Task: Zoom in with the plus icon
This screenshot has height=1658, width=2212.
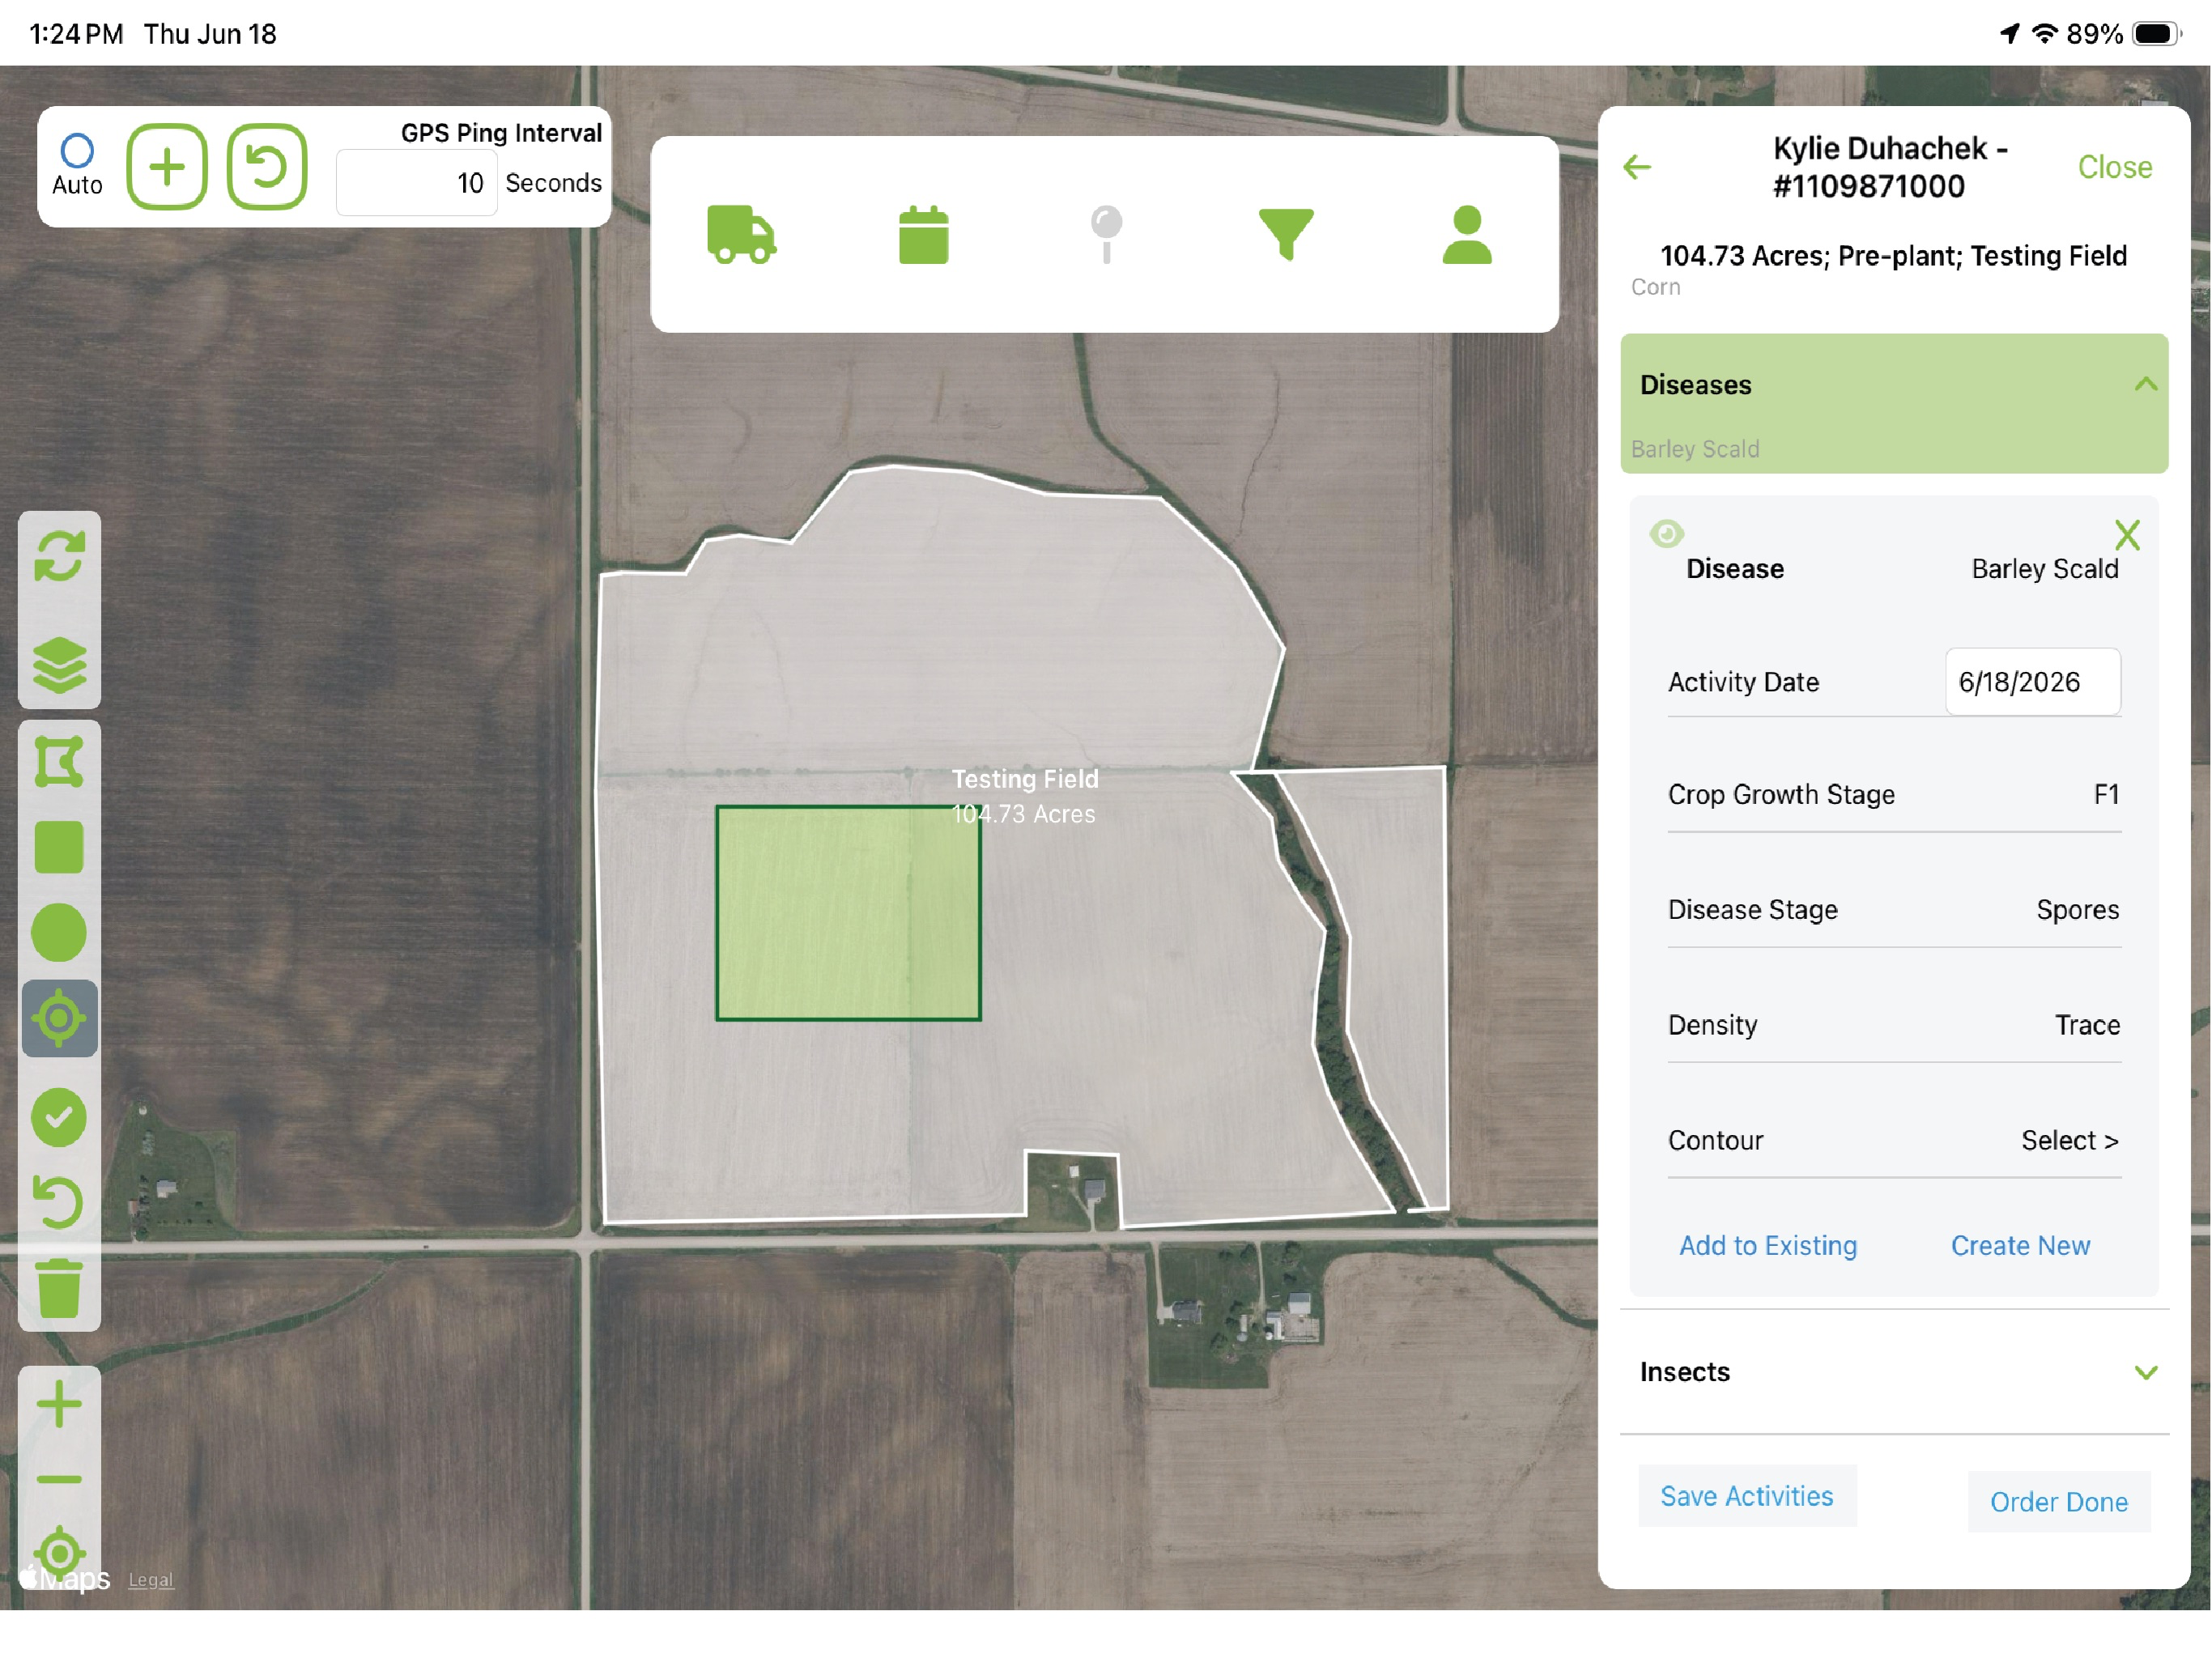Action: 59,1405
